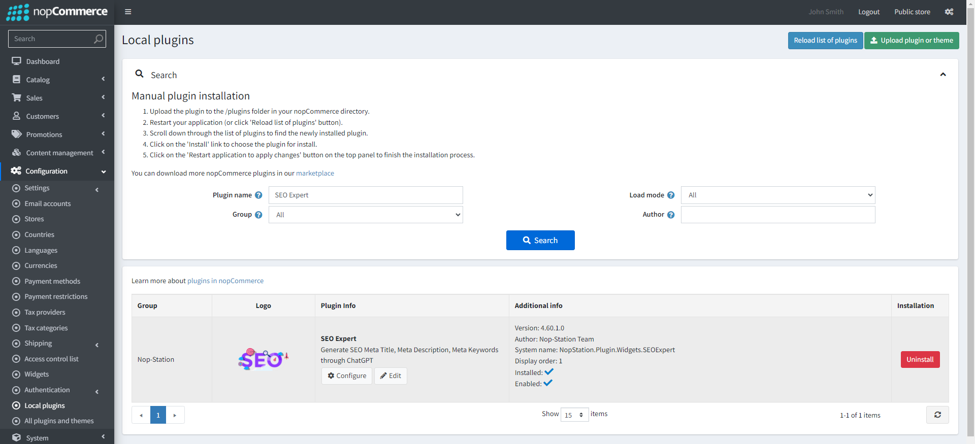975x444 pixels.
Task: Open the items per page dropdown
Action: (x=574, y=415)
